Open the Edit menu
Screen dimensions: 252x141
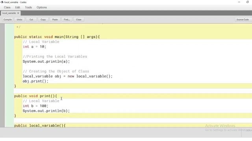[17, 7]
